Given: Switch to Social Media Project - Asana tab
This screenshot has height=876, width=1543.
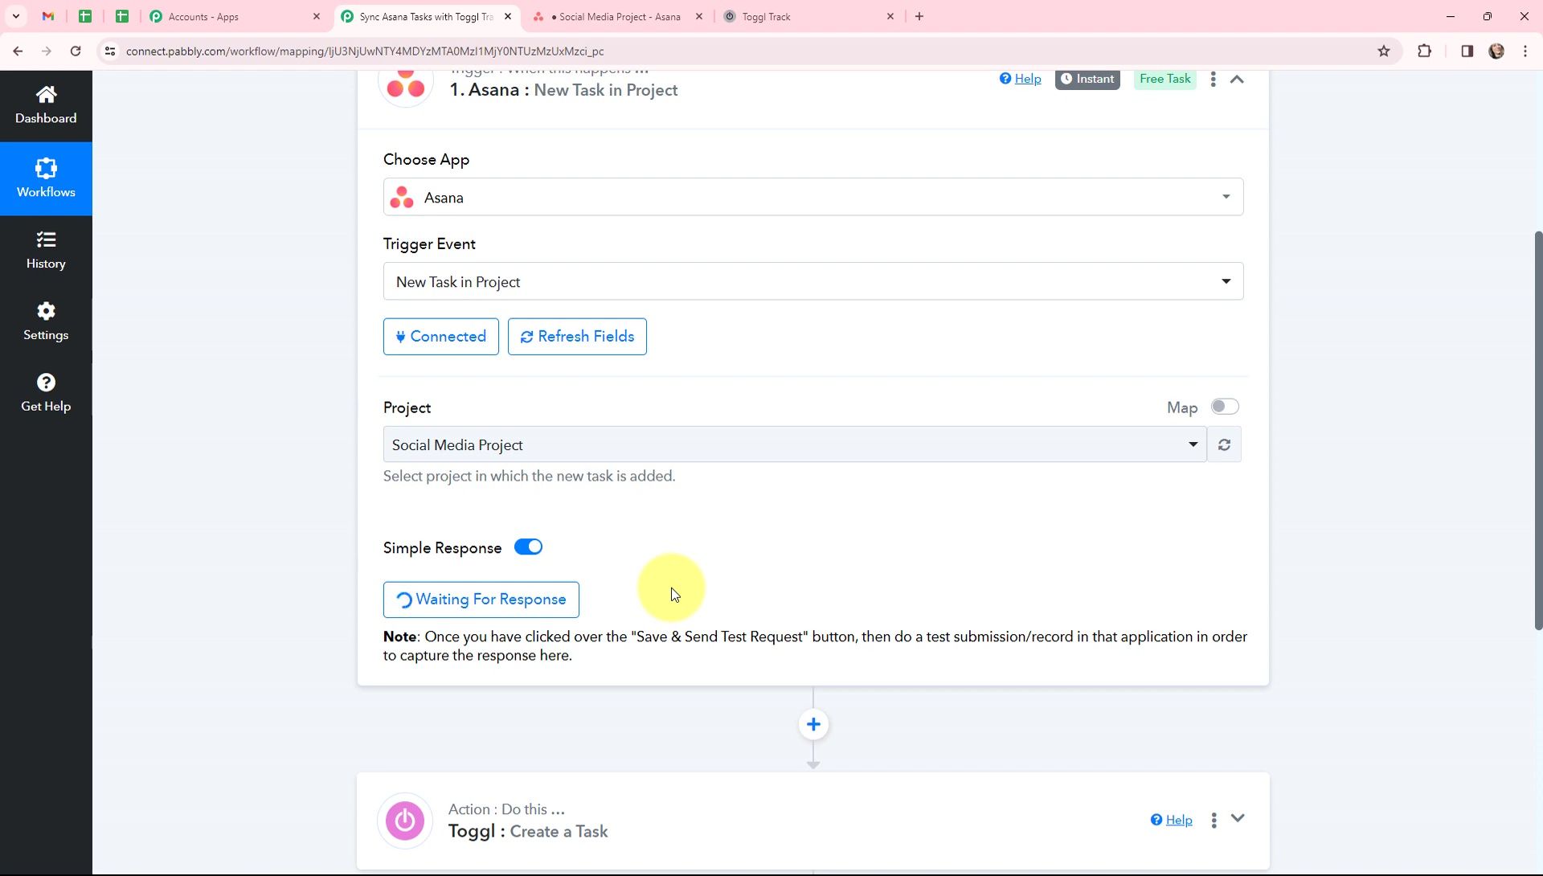Looking at the screenshot, I should (x=617, y=16).
